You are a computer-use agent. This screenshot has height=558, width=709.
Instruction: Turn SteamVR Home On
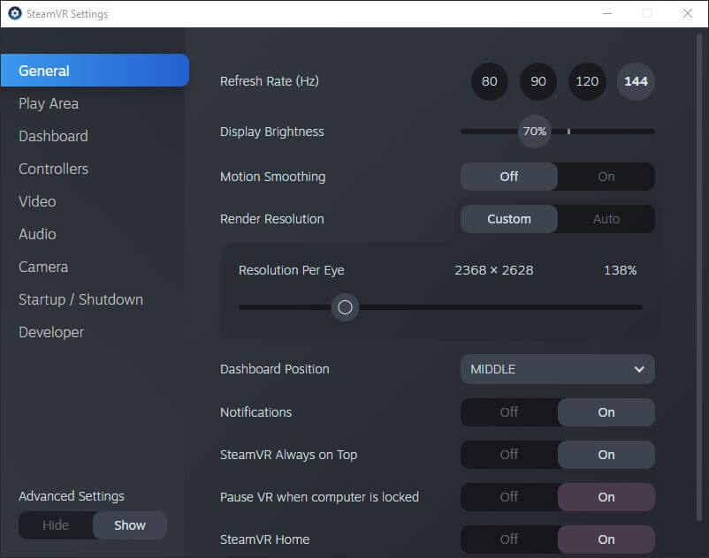(606, 539)
